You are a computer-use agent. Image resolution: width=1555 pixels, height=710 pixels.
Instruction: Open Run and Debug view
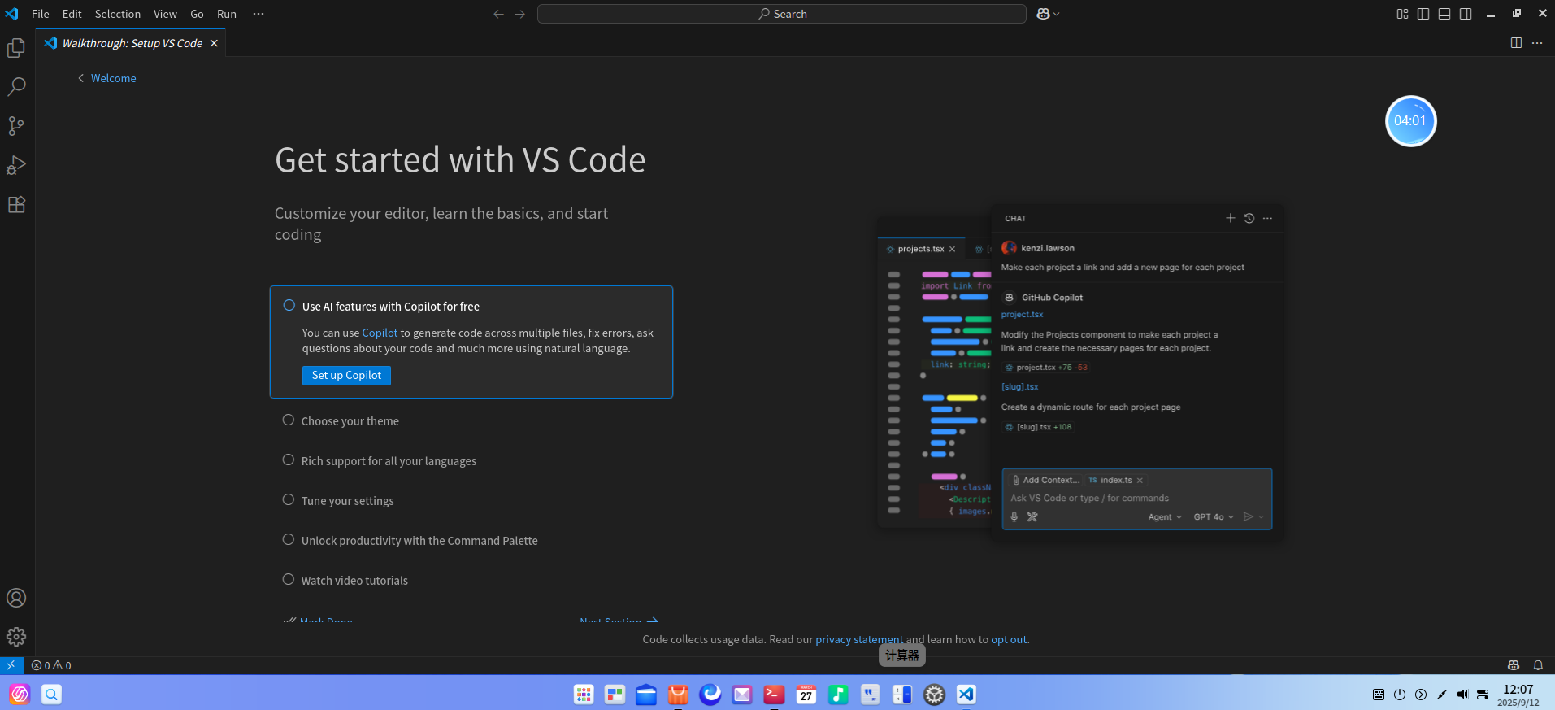tap(16, 165)
